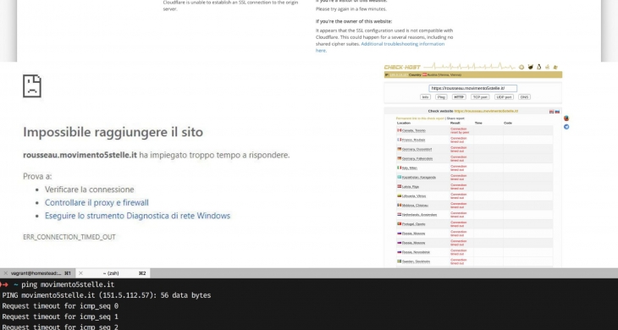The height and width of the screenshot is (330, 618).
Task: Open 'Eseguire lo strumento Diagnostica di rete Windows'
Action: point(137,216)
